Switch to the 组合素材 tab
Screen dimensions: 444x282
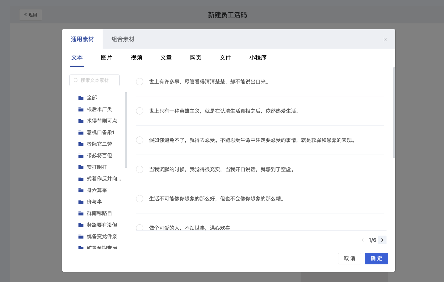tap(123, 39)
